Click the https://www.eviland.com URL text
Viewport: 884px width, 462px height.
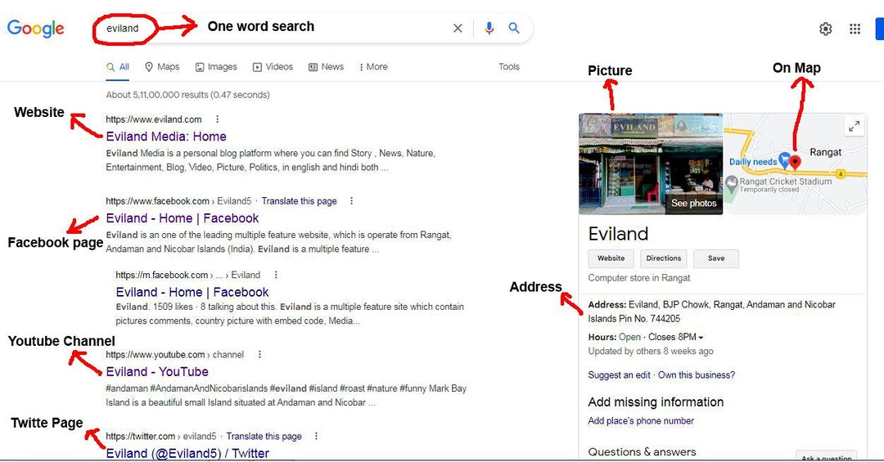153,119
